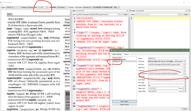Switch to the Global Settings tab
Viewport: 191px width, 111px height.
click(x=117, y=54)
